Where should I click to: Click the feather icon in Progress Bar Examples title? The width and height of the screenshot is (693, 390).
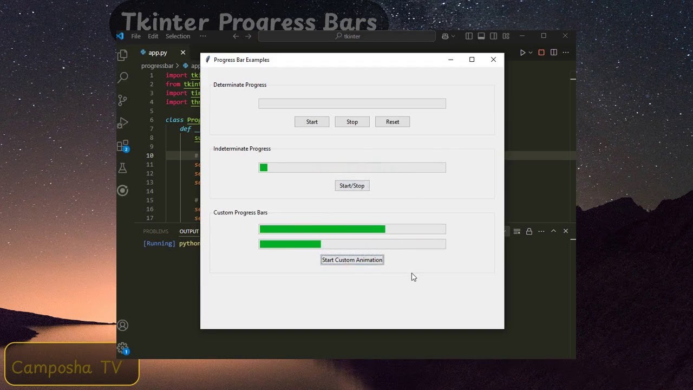(207, 60)
